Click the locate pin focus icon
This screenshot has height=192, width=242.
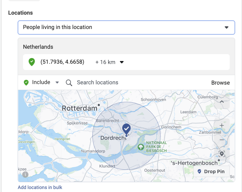point(222,154)
